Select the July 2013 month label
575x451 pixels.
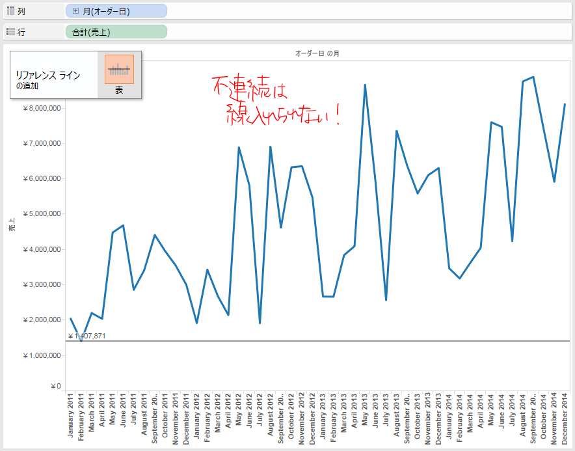tap(386, 410)
